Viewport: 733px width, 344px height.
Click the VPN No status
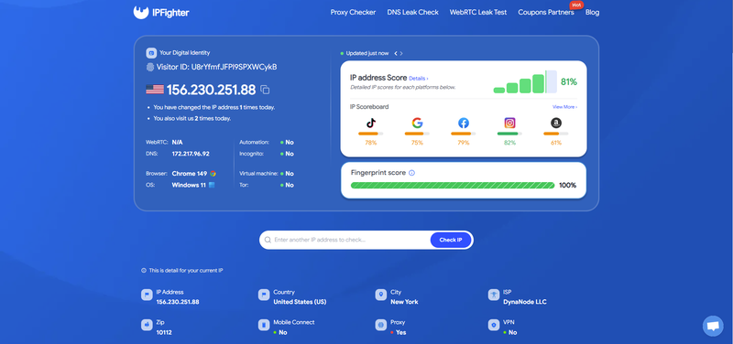click(x=511, y=332)
